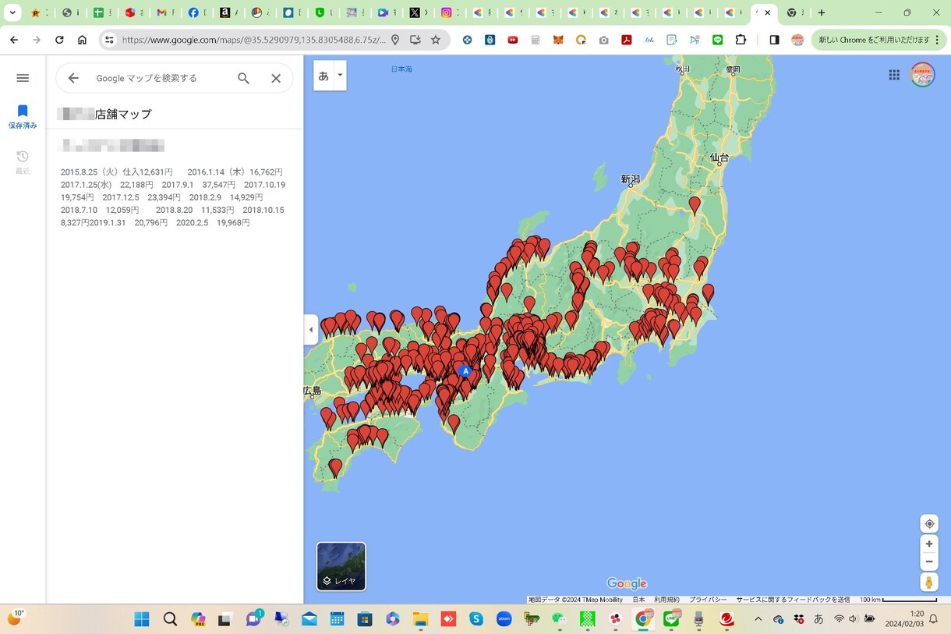Open Zoom from the taskbar
Image resolution: width=951 pixels, height=634 pixels.
click(x=504, y=619)
